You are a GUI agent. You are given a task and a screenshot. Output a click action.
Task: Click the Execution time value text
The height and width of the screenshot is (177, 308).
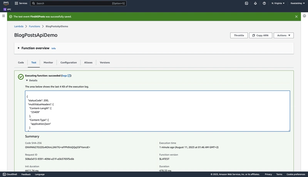[189, 147]
